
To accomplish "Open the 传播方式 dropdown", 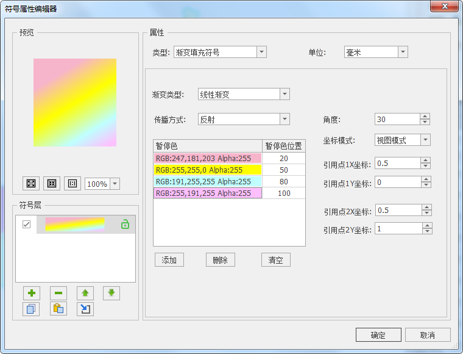I will pyautogui.click(x=285, y=120).
